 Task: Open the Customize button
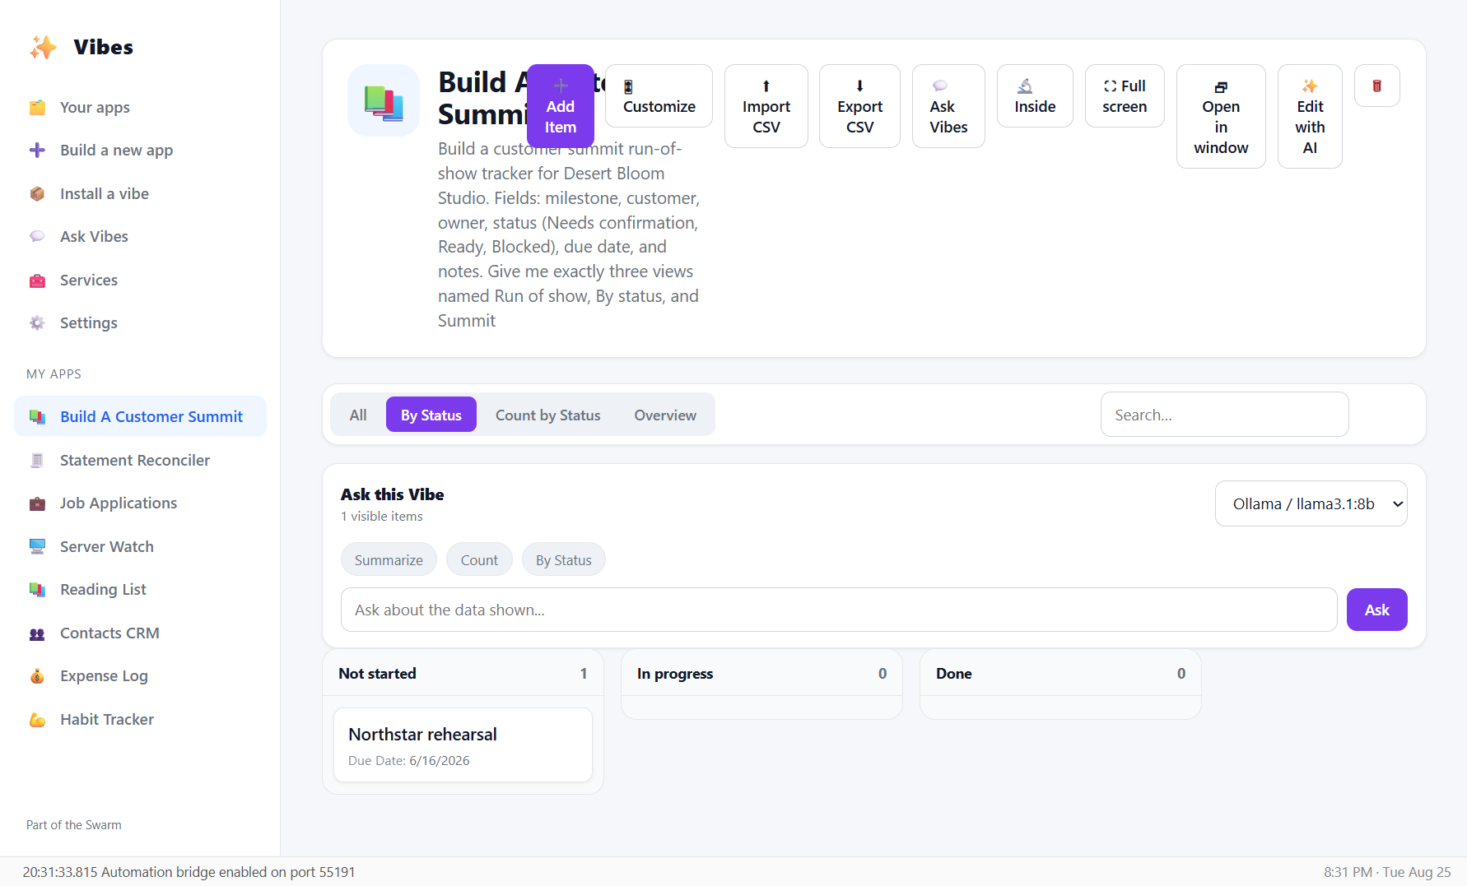[x=659, y=96]
